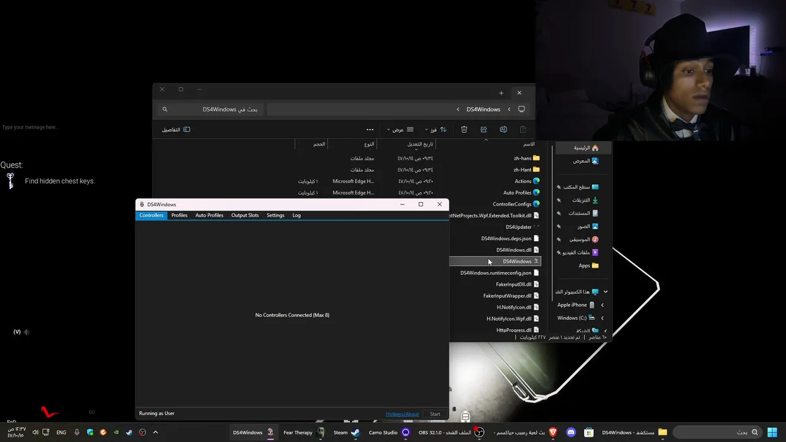Click the Explorer search box for DS4Windows

click(211, 109)
